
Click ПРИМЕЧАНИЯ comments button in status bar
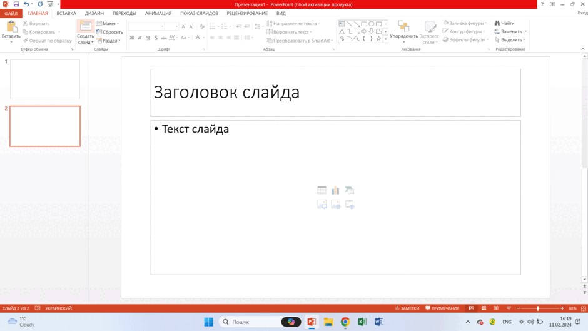(x=442, y=308)
